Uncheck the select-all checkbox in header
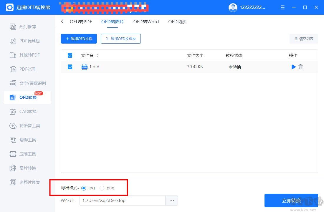 [x=70, y=55]
